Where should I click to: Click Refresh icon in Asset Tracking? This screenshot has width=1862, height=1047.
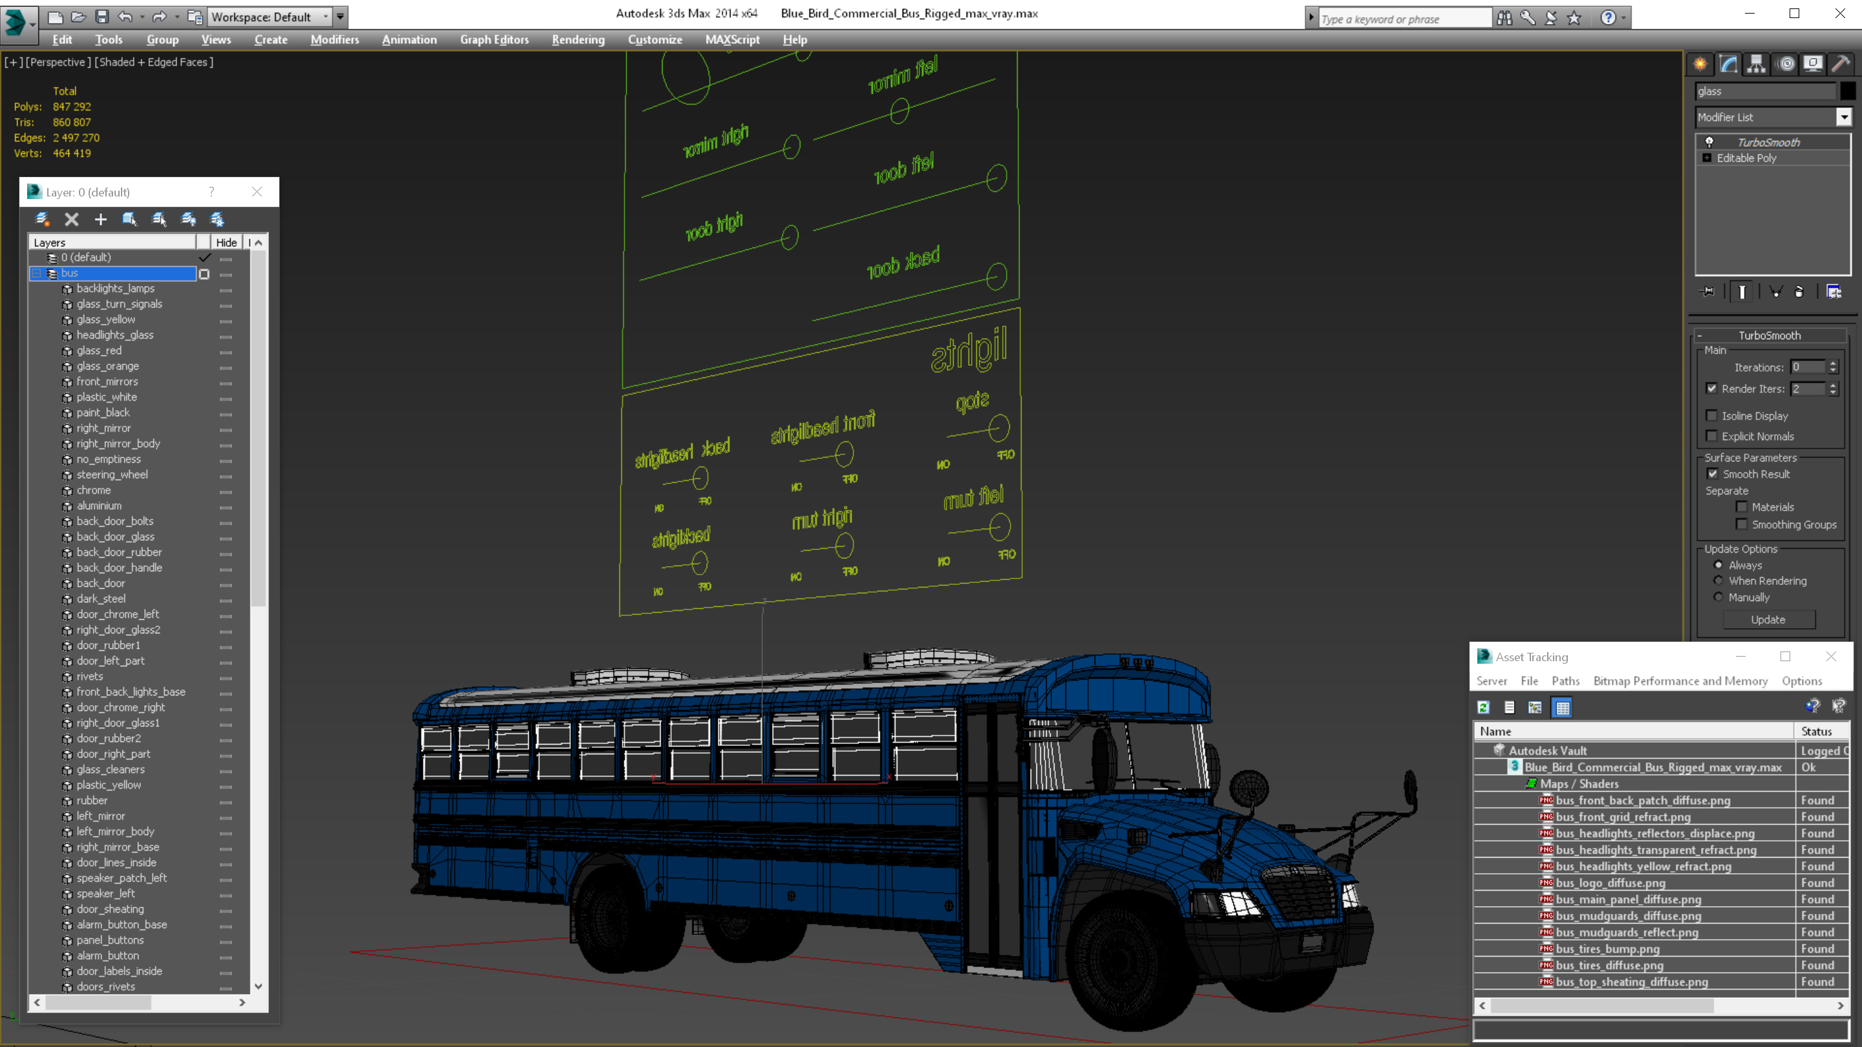coord(1484,708)
